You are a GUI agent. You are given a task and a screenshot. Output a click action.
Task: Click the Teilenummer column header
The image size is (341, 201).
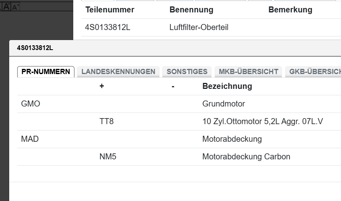pos(110,10)
